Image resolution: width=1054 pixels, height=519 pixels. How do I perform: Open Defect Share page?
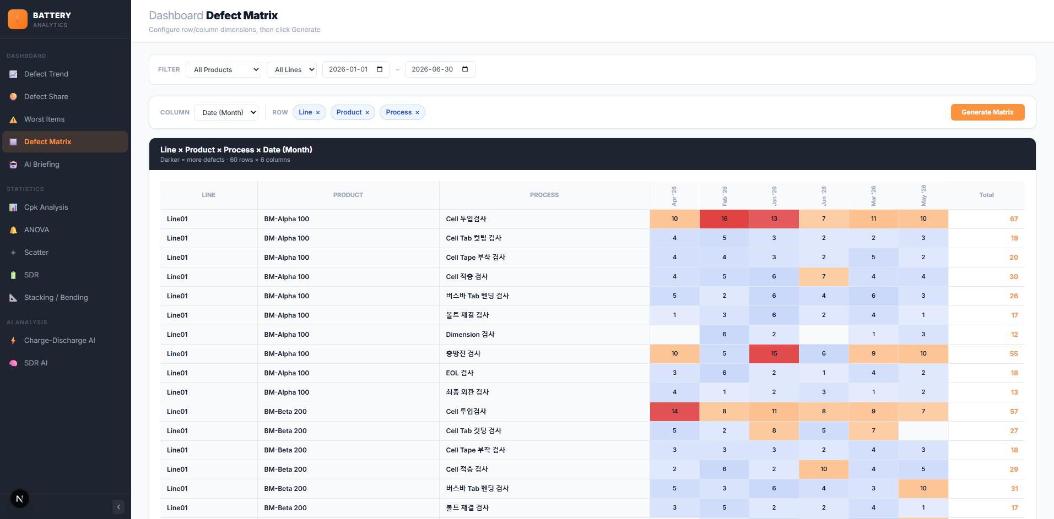tap(65, 97)
